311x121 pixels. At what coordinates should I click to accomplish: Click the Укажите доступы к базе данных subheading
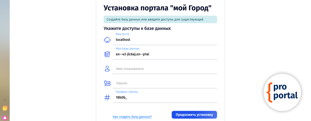click(137, 28)
